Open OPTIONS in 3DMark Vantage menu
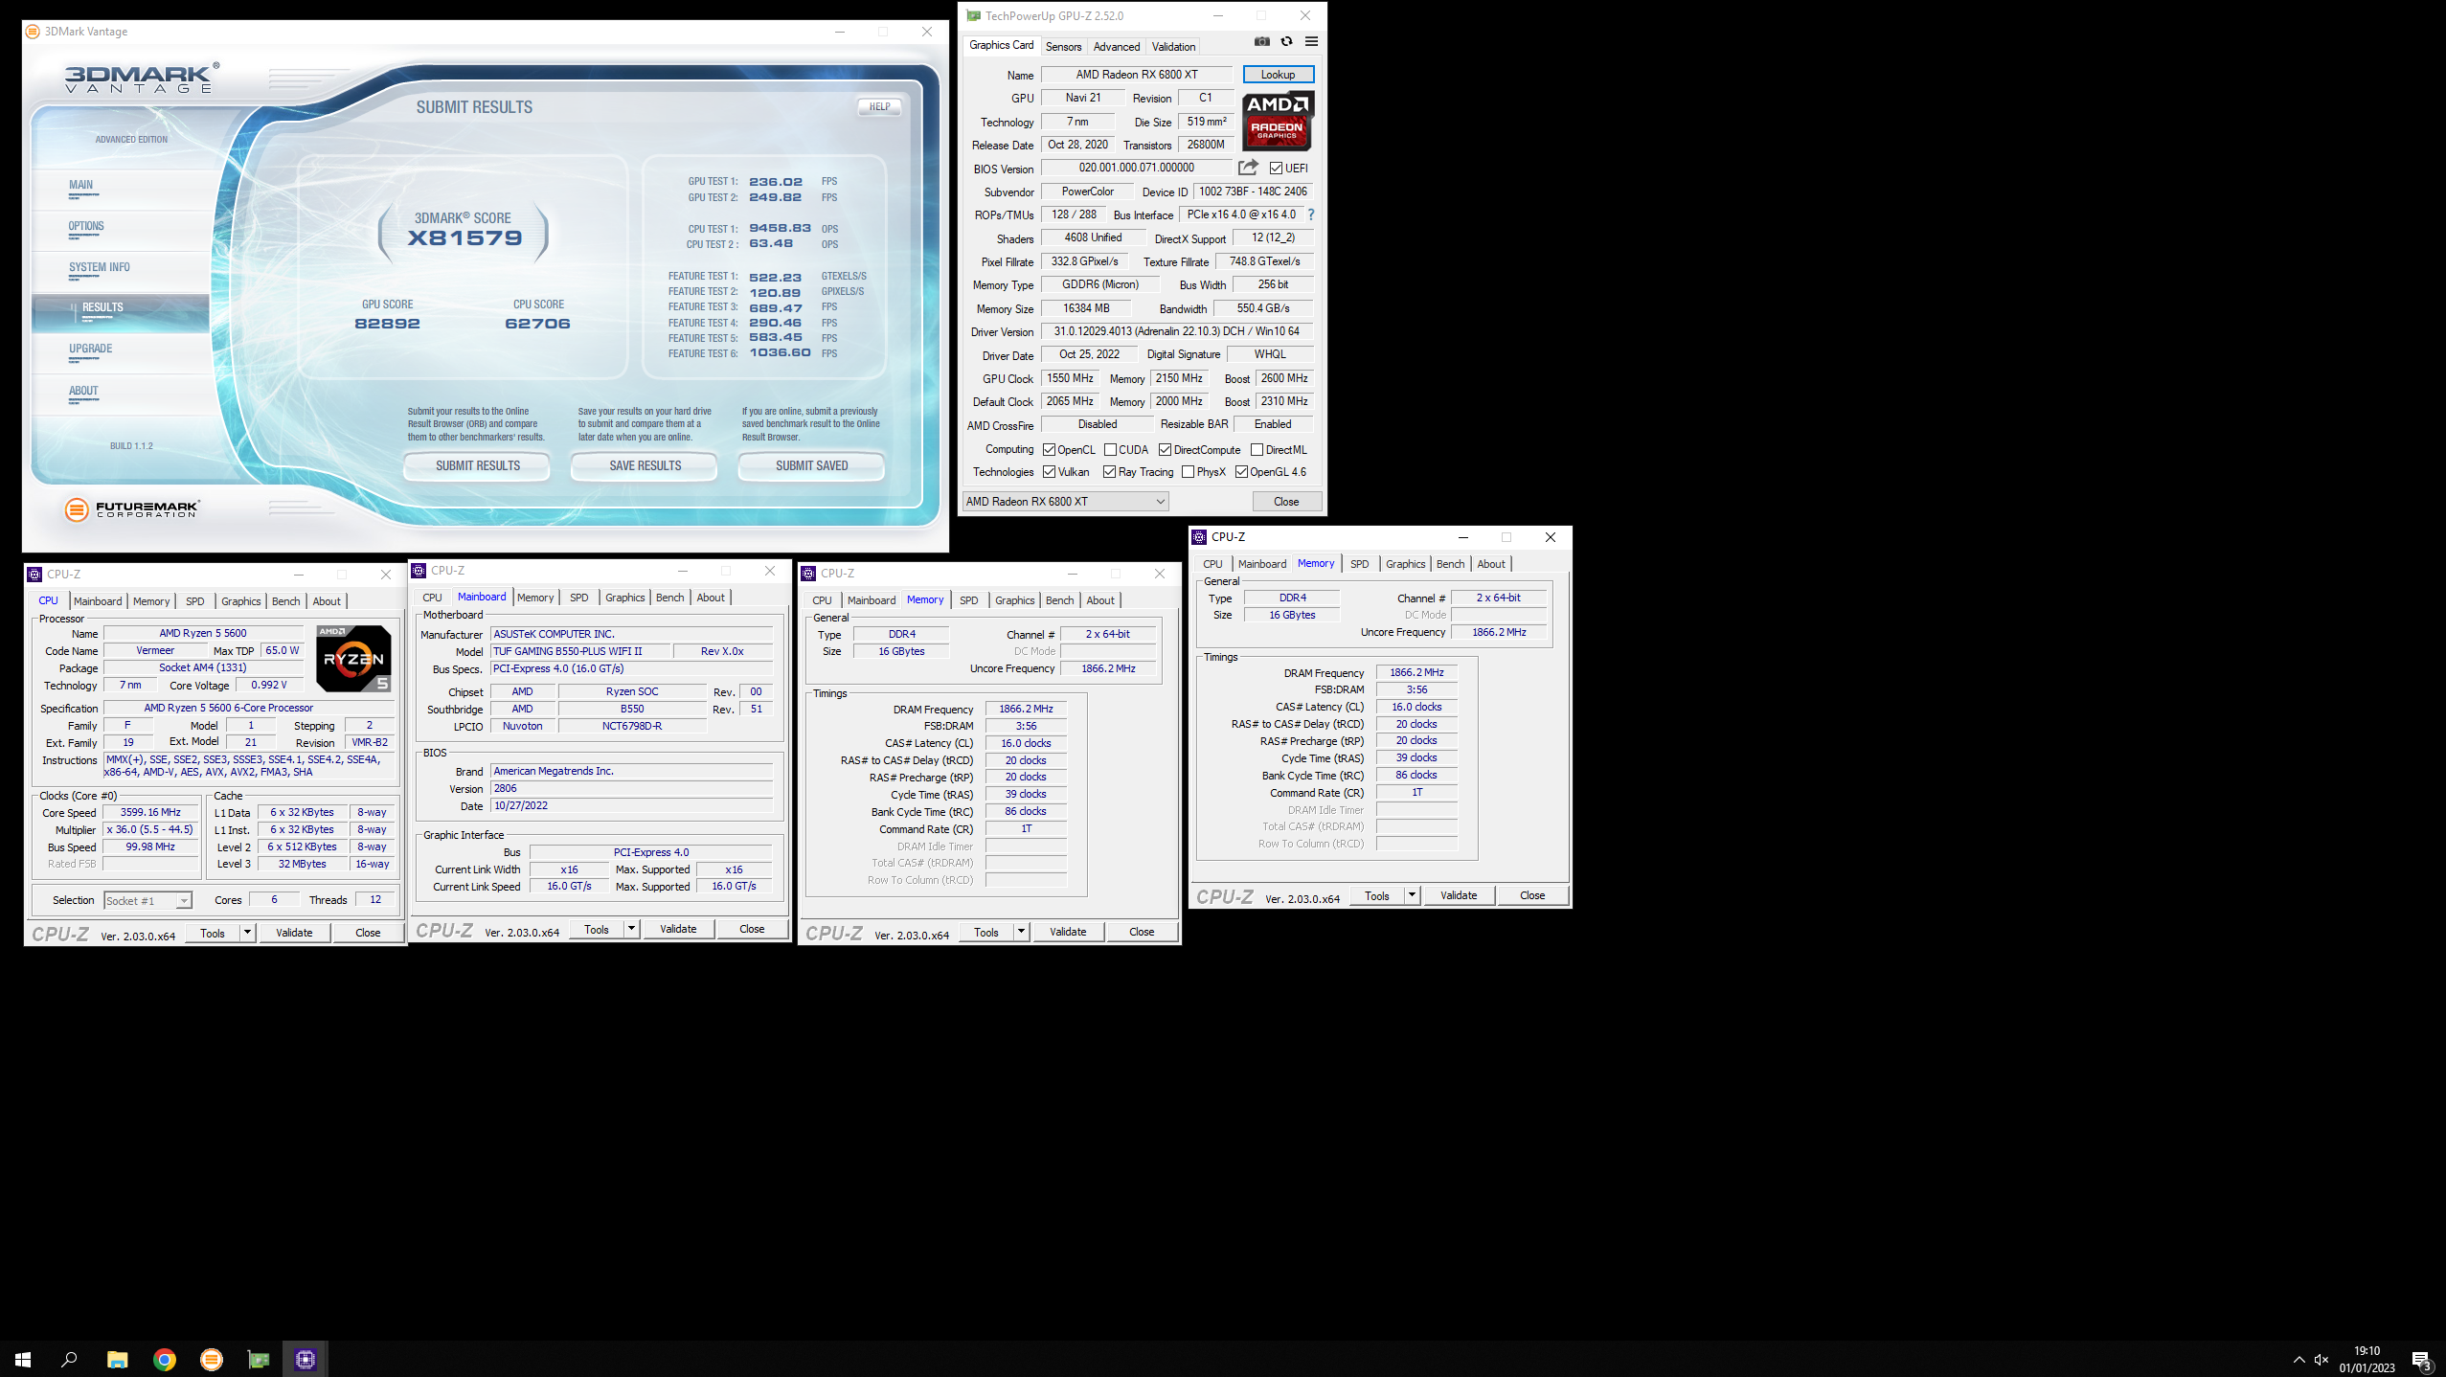 pyautogui.click(x=86, y=227)
